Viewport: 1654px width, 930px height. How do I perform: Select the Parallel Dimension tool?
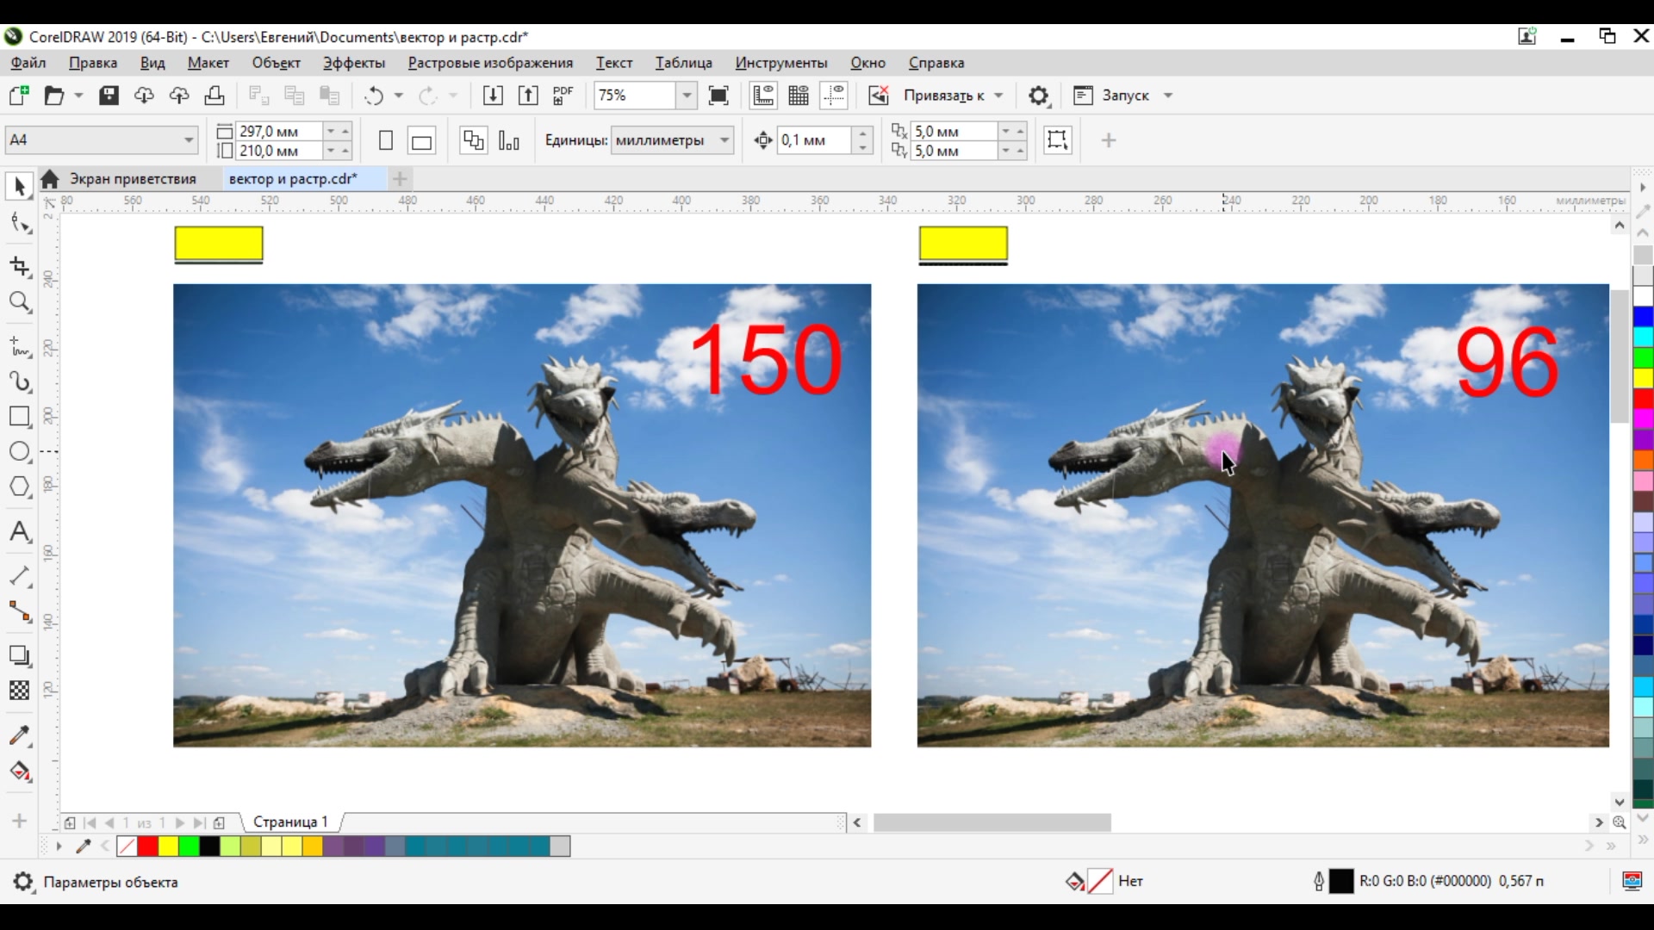pyautogui.click(x=20, y=576)
